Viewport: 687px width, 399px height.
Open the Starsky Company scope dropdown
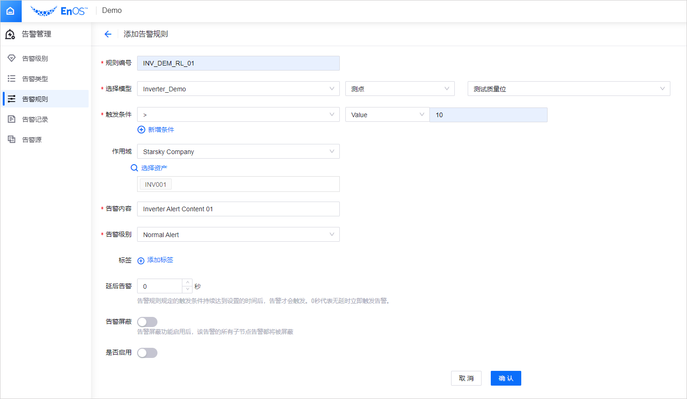pos(238,151)
